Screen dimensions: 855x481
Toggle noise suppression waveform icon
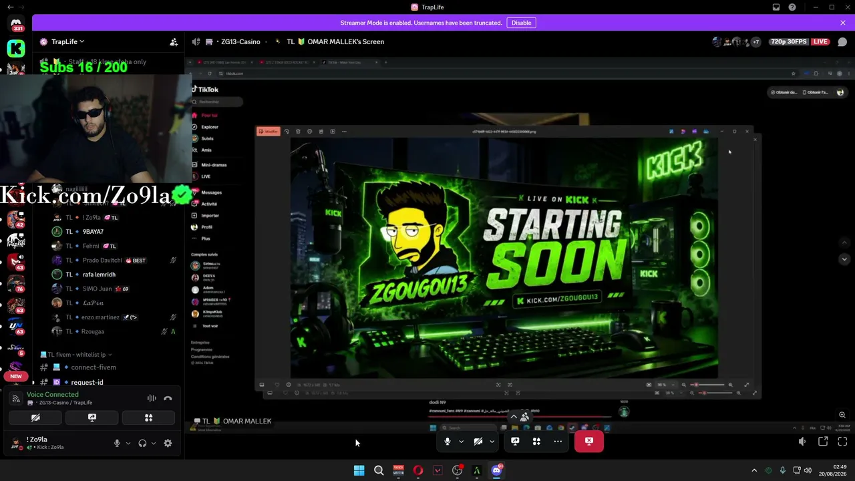(x=152, y=398)
